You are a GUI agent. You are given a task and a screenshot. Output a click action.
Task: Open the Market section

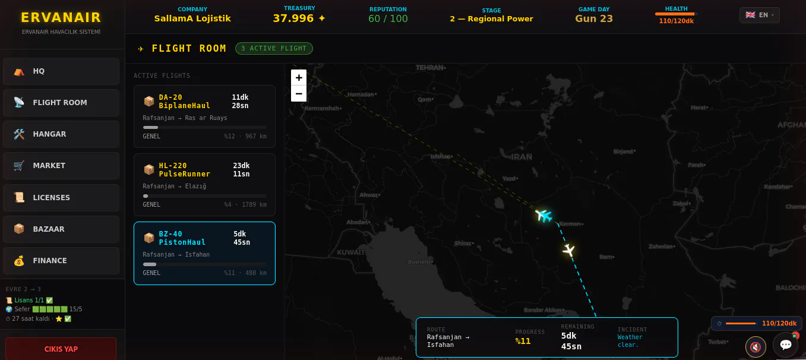click(x=61, y=166)
